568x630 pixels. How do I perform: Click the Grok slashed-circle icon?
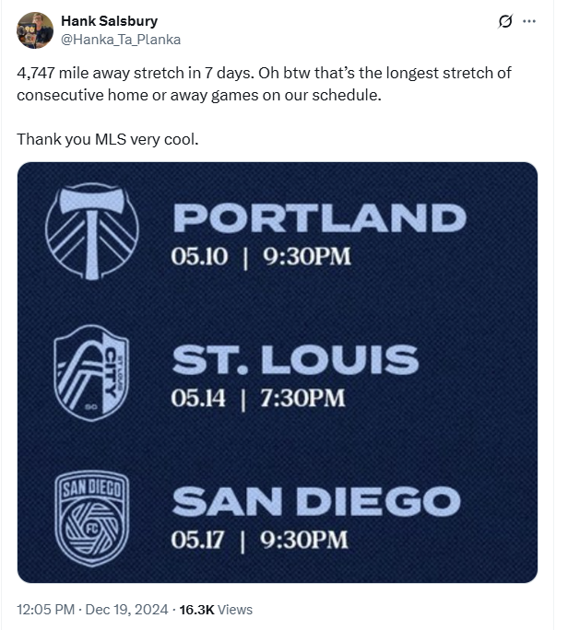505,21
